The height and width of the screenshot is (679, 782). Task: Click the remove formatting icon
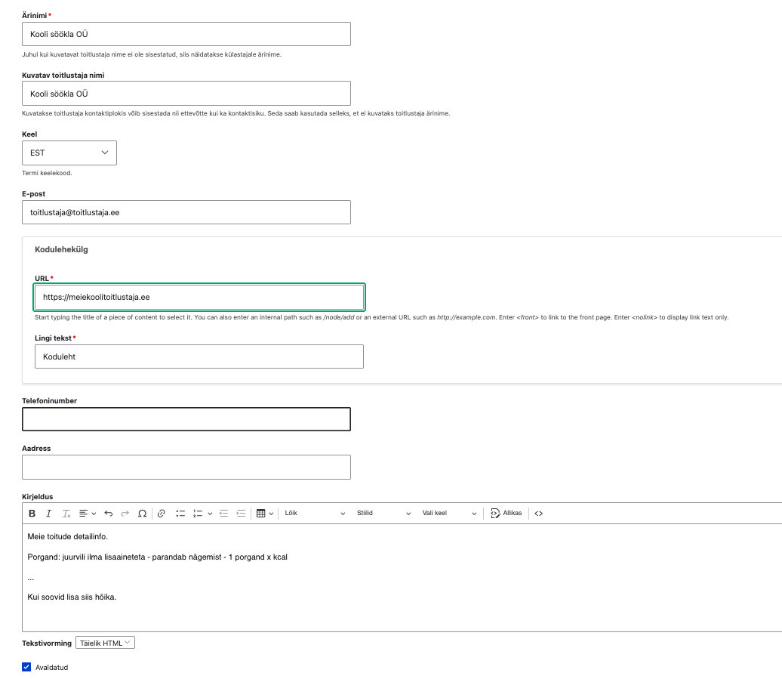(66, 514)
